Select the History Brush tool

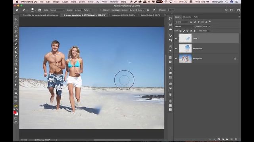pos(16,56)
